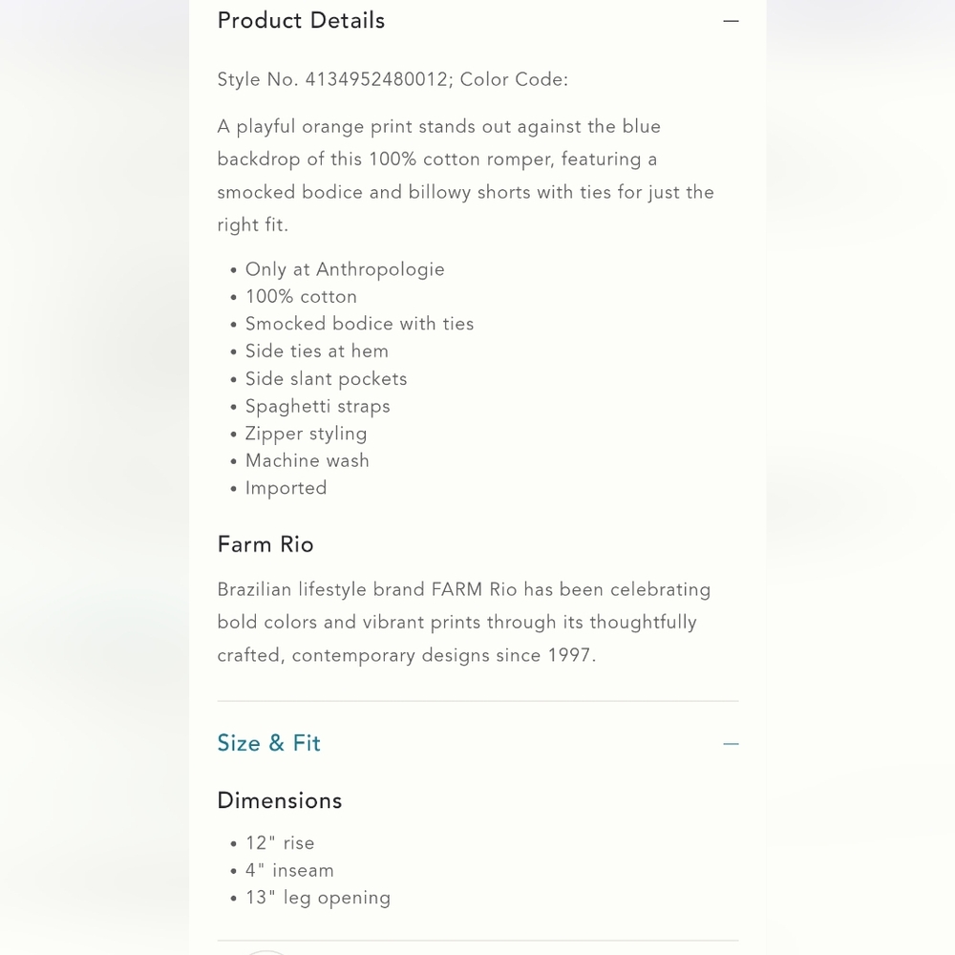Screen dimensions: 955x955
Task: Click the Spaghetti straps bullet
Action: click(x=317, y=406)
